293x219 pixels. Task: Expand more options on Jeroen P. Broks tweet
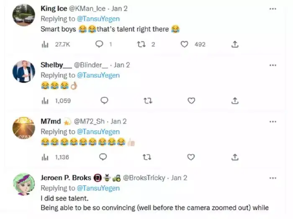pos(273,178)
